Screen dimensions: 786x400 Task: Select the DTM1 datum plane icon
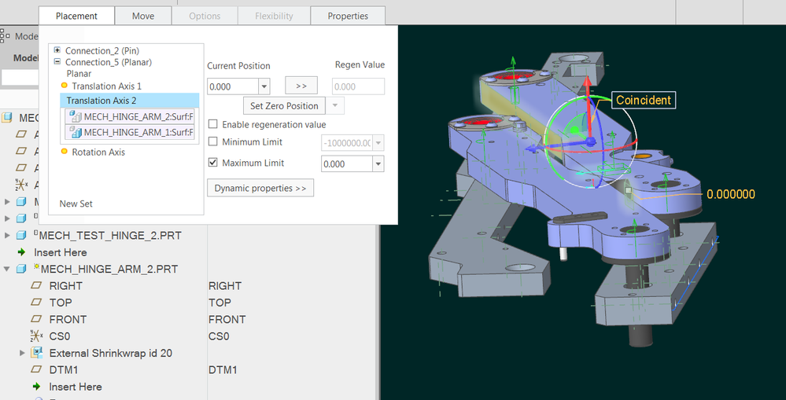coord(36,370)
